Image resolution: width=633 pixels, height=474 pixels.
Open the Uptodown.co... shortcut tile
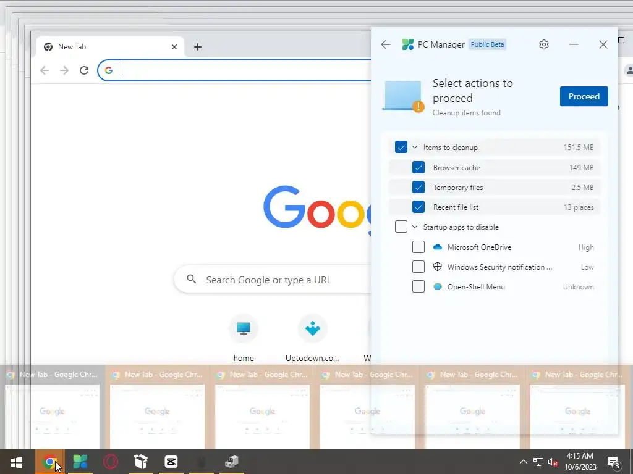(x=312, y=338)
